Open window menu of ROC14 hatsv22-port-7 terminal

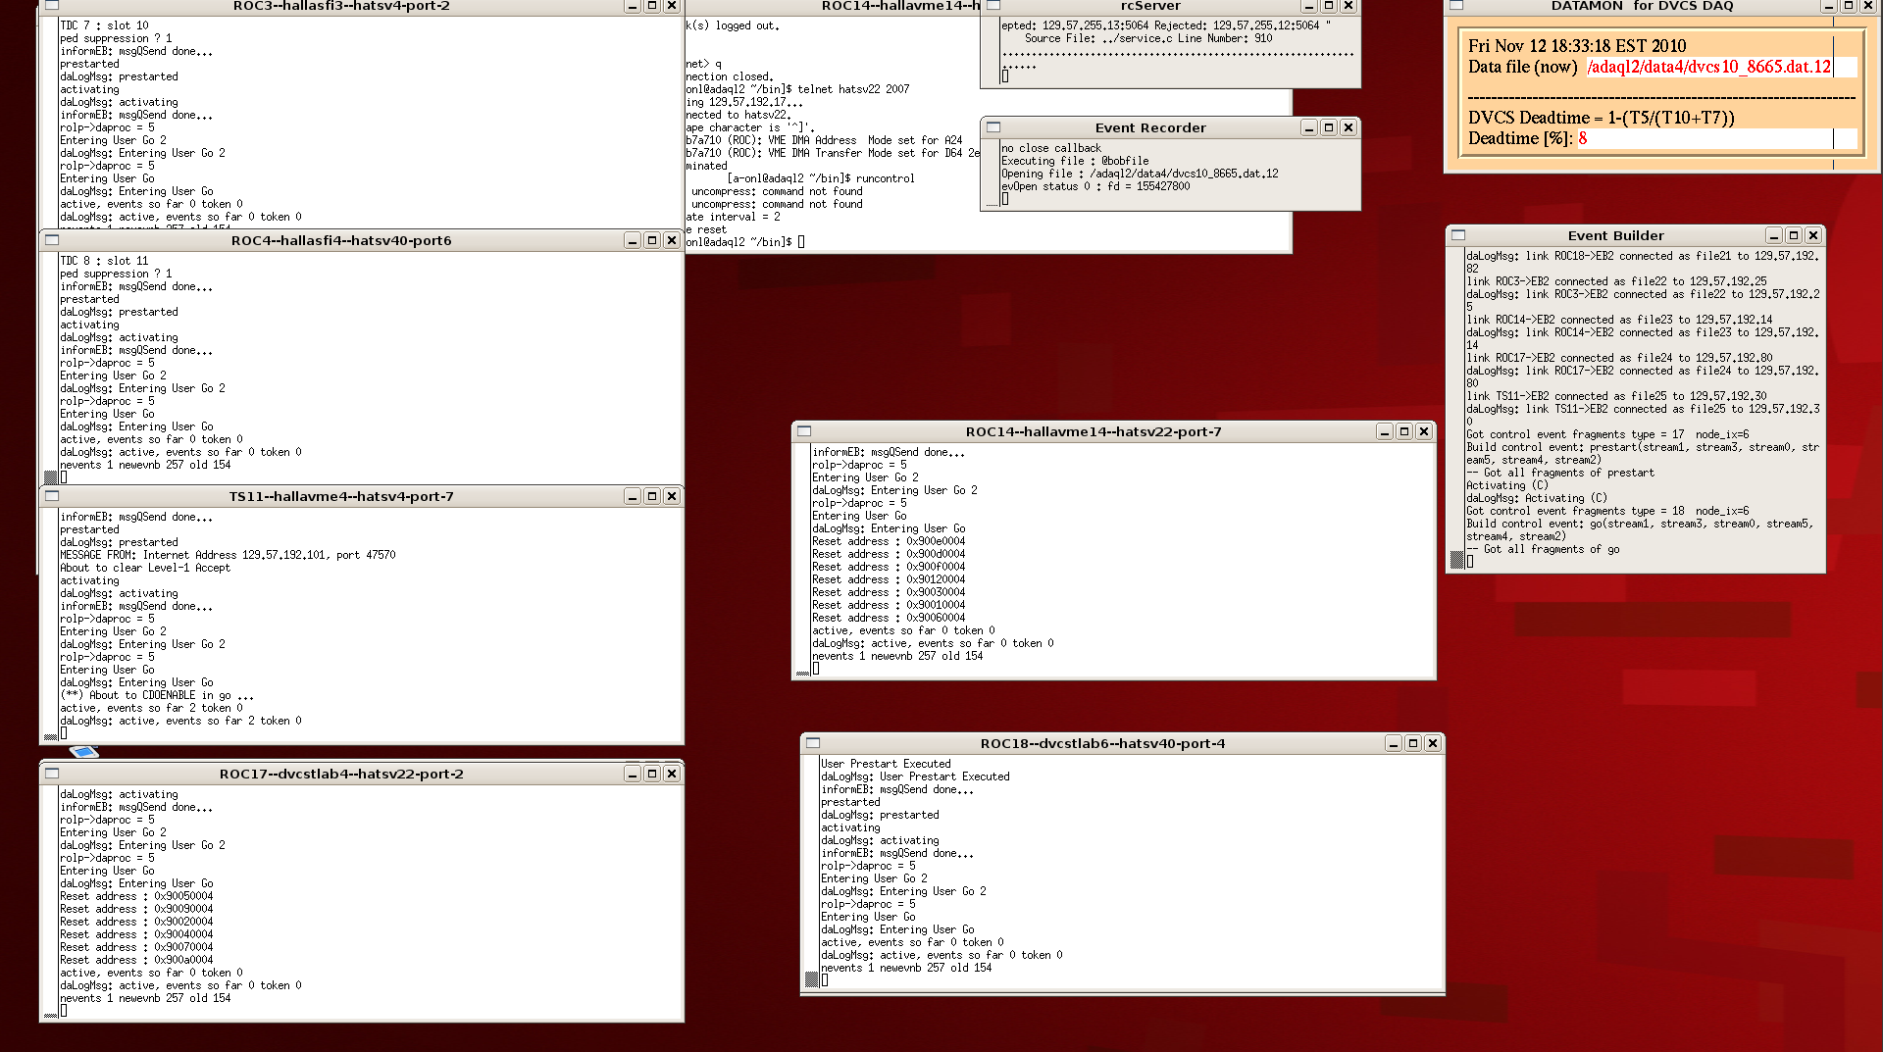point(804,431)
